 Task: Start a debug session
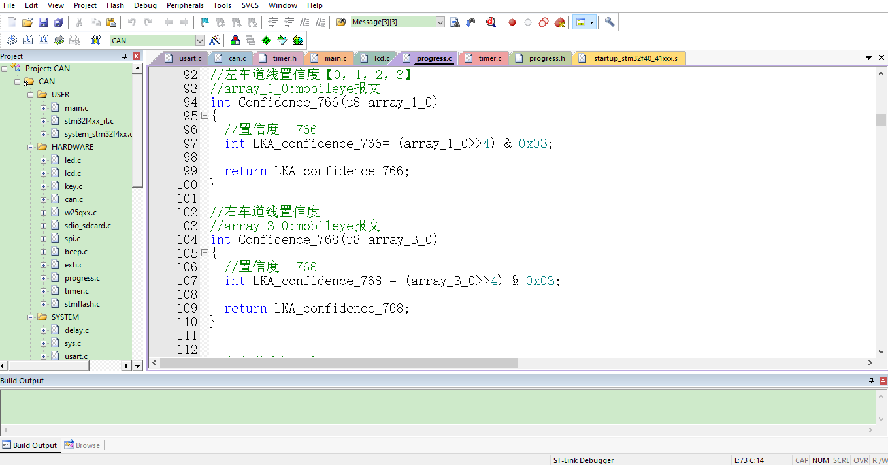(x=491, y=22)
